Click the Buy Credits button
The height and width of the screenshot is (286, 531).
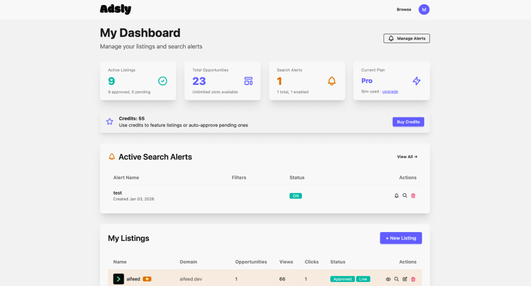pyautogui.click(x=408, y=122)
